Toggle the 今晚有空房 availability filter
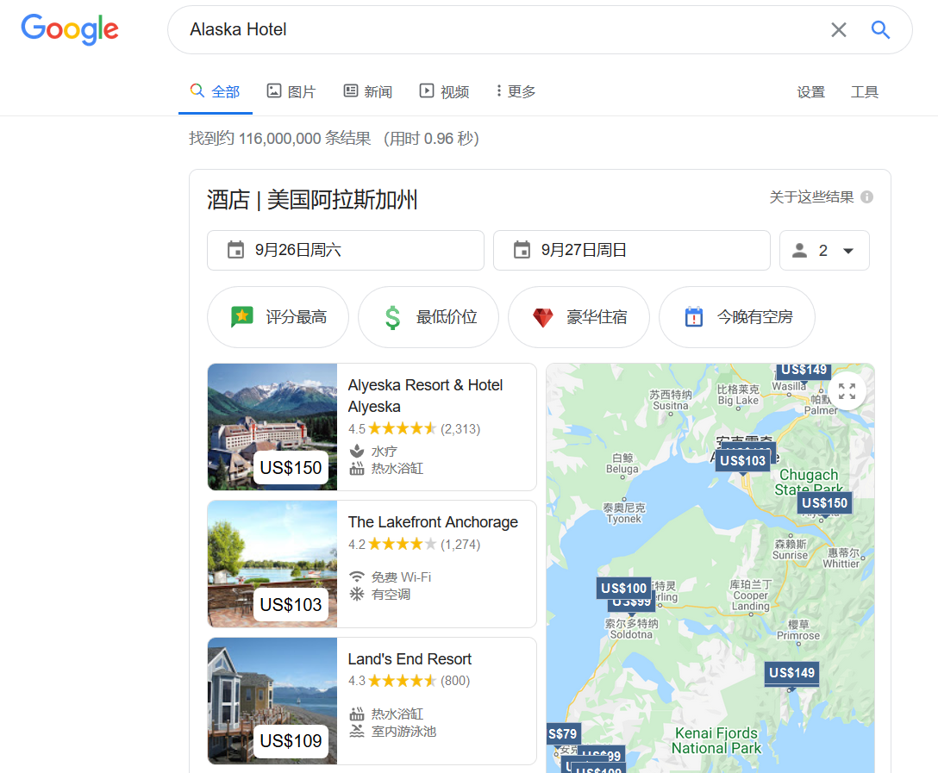This screenshot has height=773, width=938. (x=736, y=317)
